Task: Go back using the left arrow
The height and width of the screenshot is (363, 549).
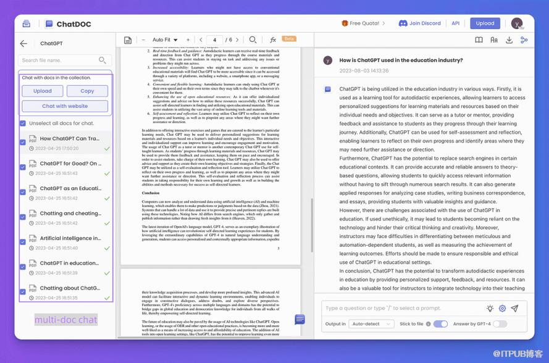Action: tap(23, 44)
